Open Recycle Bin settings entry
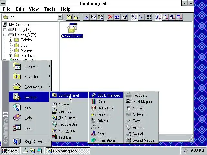The height and width of the screenshot is (155, 207). pyautogui.click(x=69, y=124)
